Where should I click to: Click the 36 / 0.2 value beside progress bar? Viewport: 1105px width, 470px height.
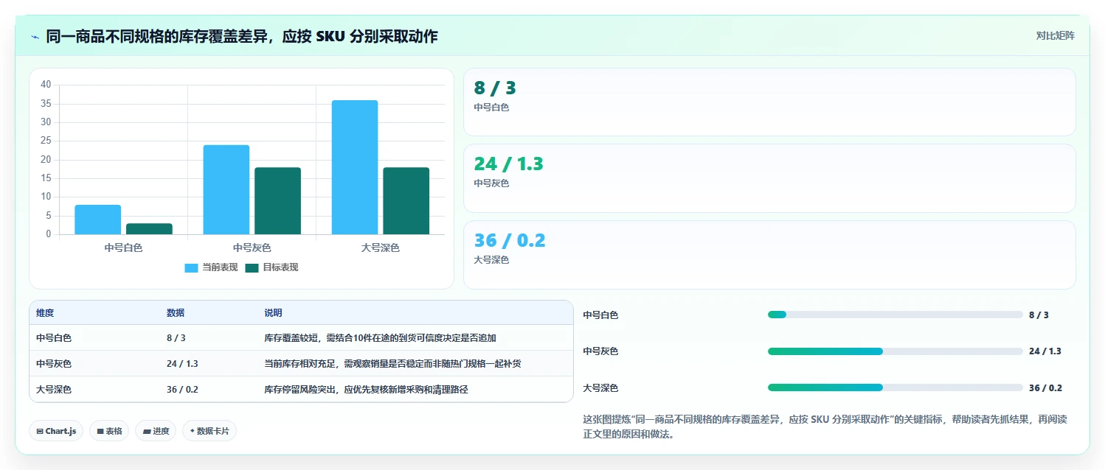point(1045,387)
